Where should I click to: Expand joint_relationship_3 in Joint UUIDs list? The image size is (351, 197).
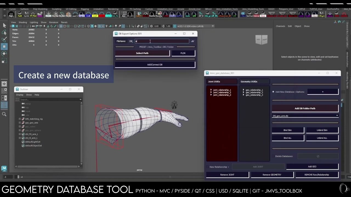click(x=211, y=95)
